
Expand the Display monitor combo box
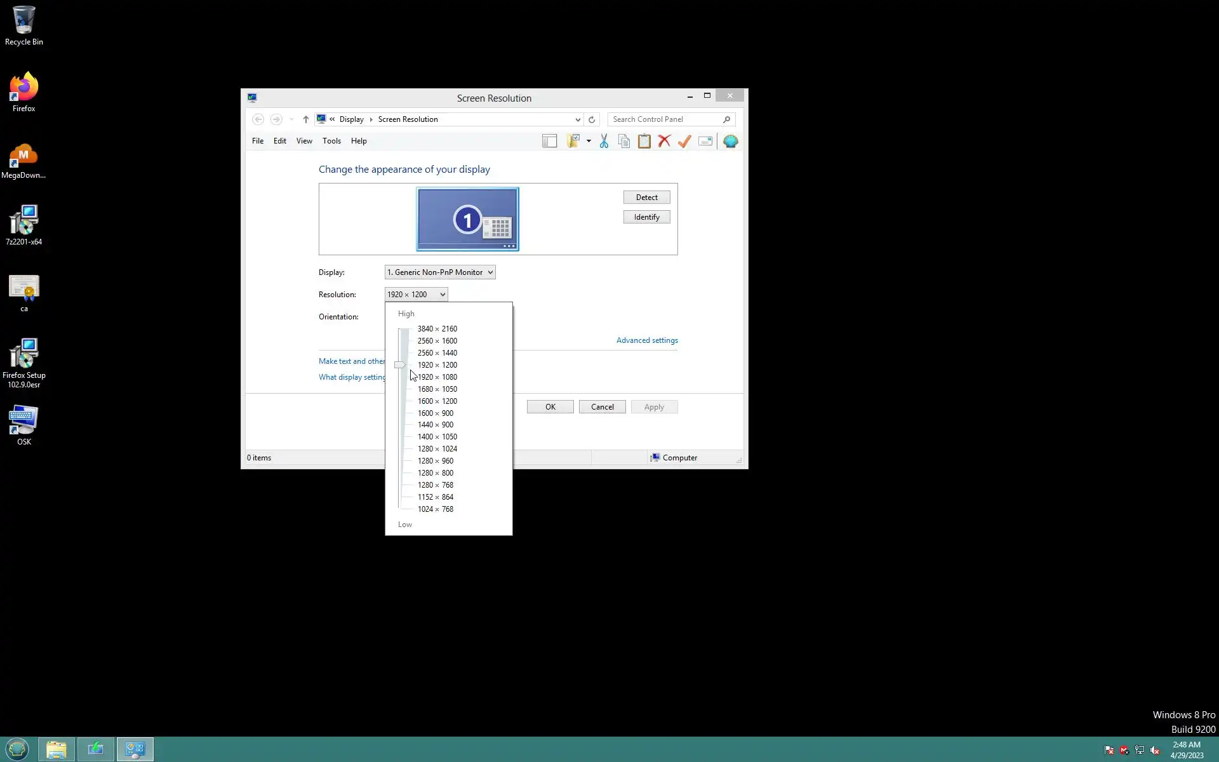click(439, 272)
